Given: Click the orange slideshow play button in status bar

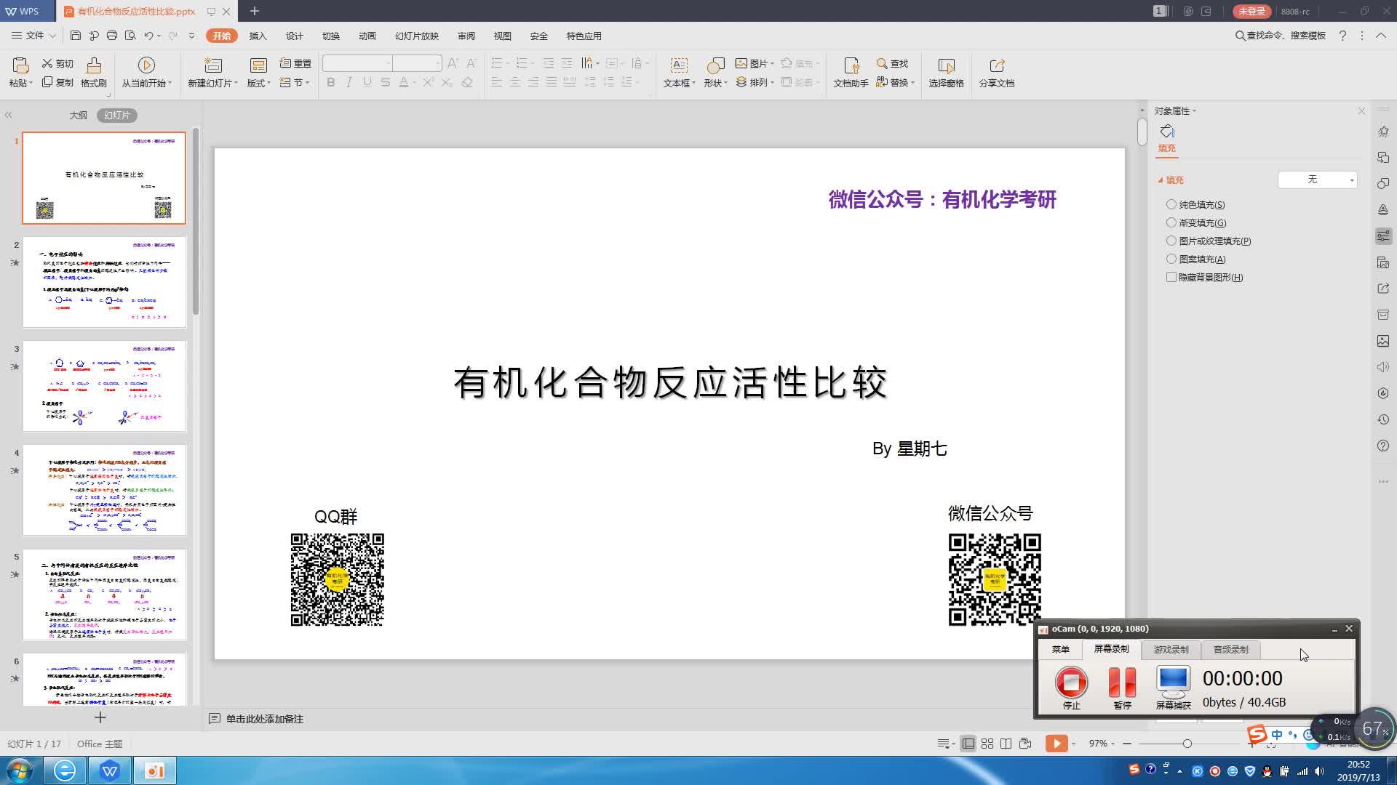Looking at the screenshot, I should pos(1056,744).
